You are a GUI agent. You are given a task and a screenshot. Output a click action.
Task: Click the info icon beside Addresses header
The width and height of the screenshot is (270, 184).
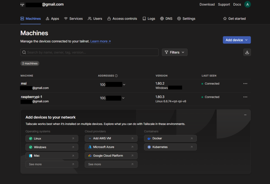pos(116,76)
